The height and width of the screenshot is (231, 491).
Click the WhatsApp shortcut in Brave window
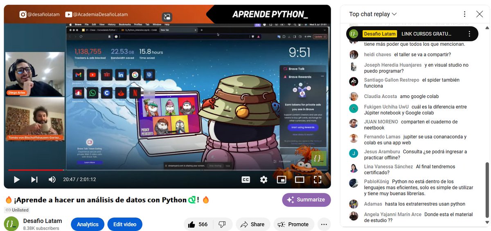click(x=92, y=93)
